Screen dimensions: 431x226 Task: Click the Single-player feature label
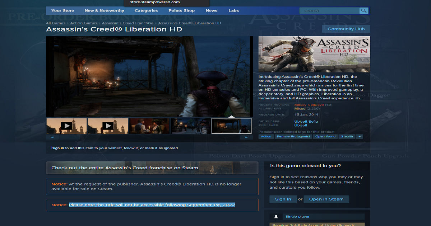[x=297, y=217]
